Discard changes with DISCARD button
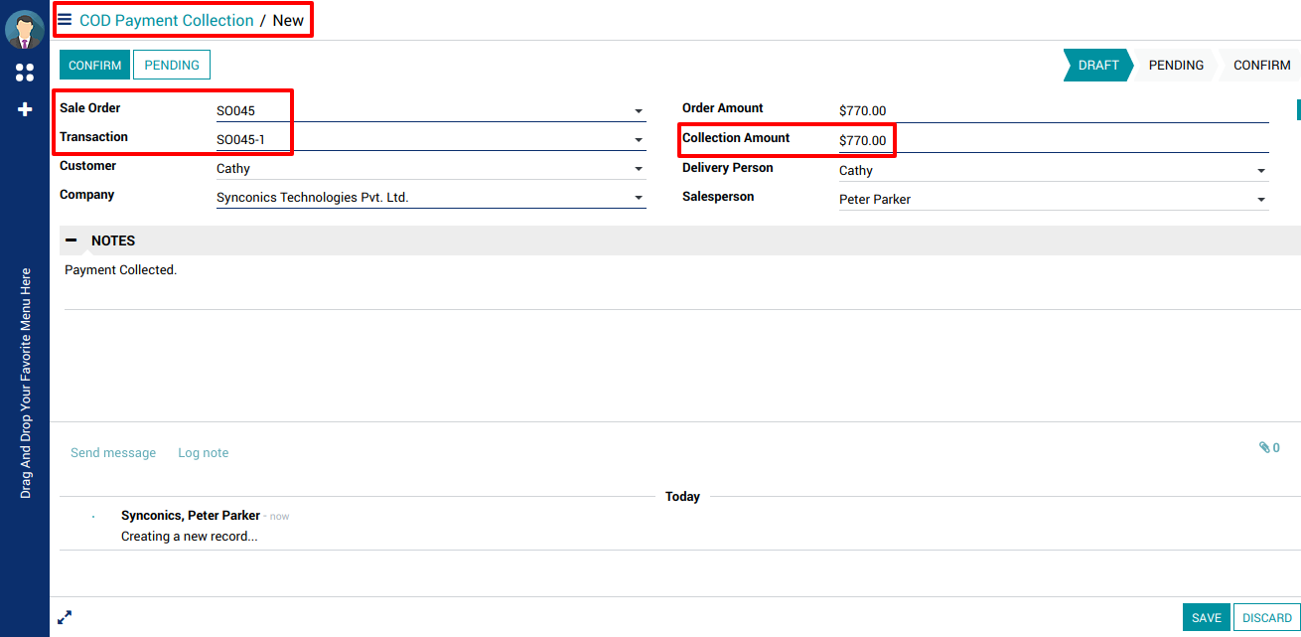This screenshot has height=637, width=1301. pyautogui.click(x=1267, y=617)
